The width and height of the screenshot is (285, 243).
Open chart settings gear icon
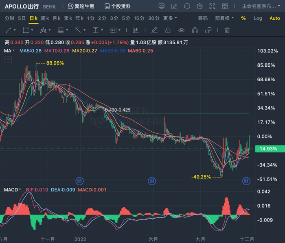click(199, 6)
